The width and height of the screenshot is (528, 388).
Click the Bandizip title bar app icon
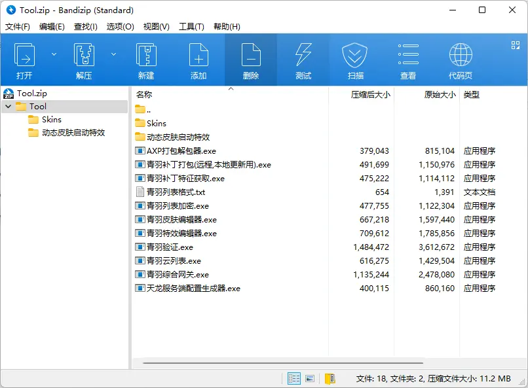tap(10, 10)
